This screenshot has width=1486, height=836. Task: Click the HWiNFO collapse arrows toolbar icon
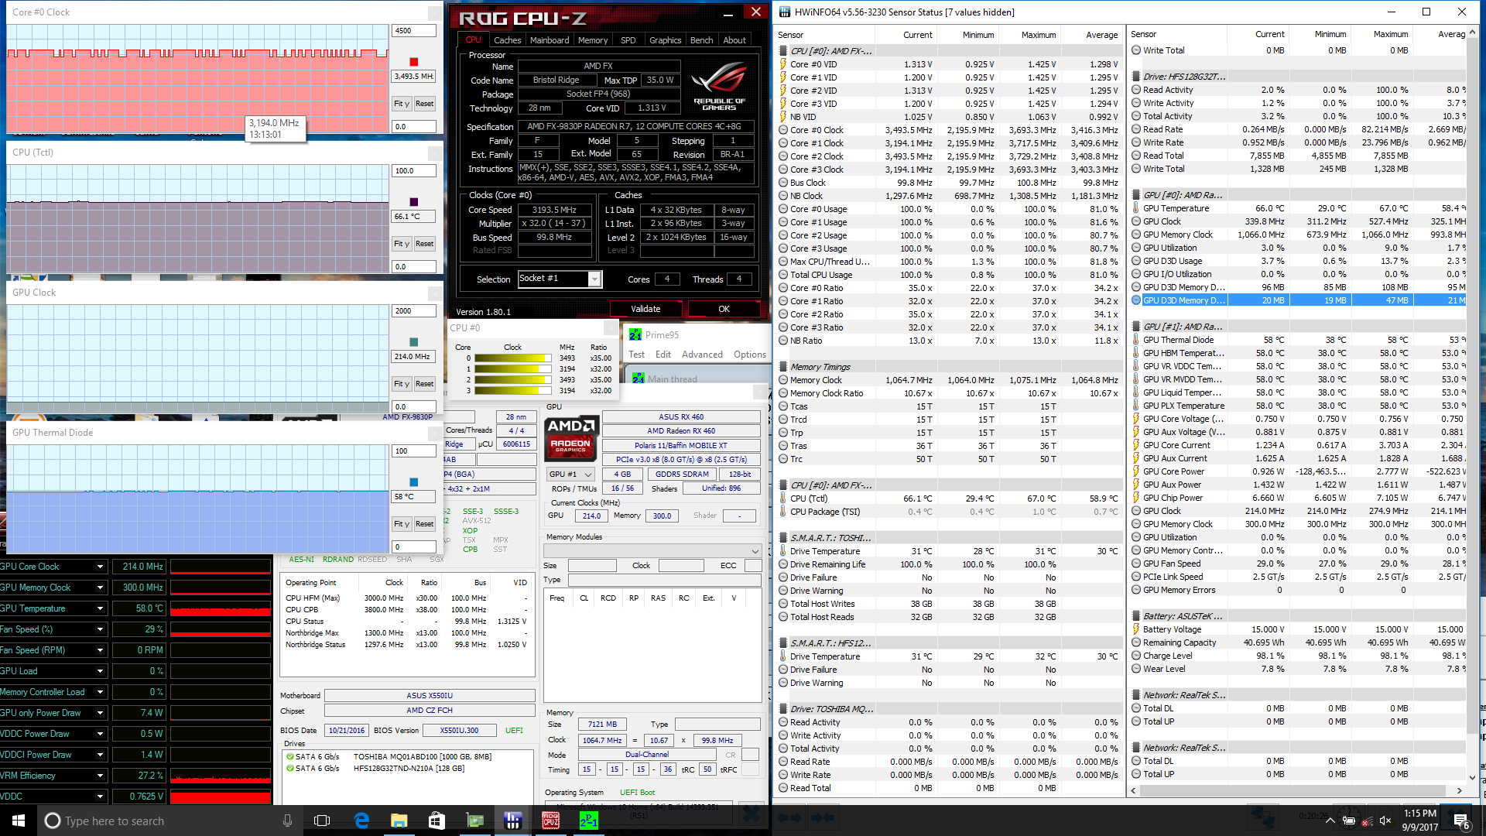(823, 817)
